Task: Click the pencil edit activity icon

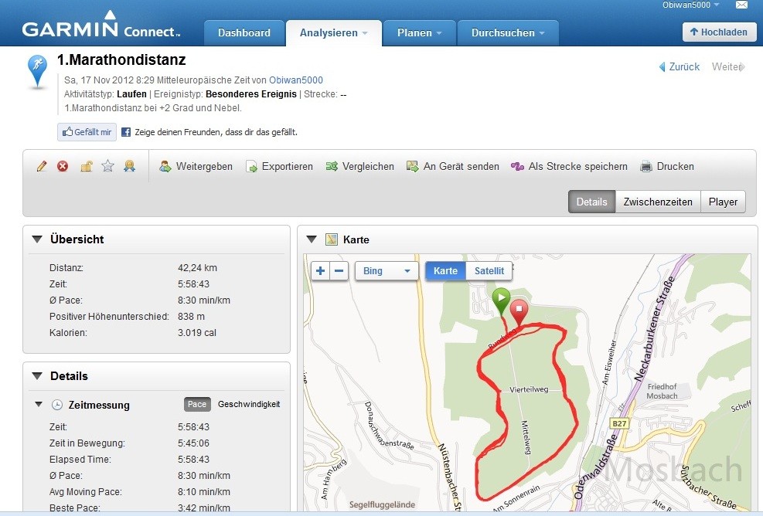Action: 42,166
